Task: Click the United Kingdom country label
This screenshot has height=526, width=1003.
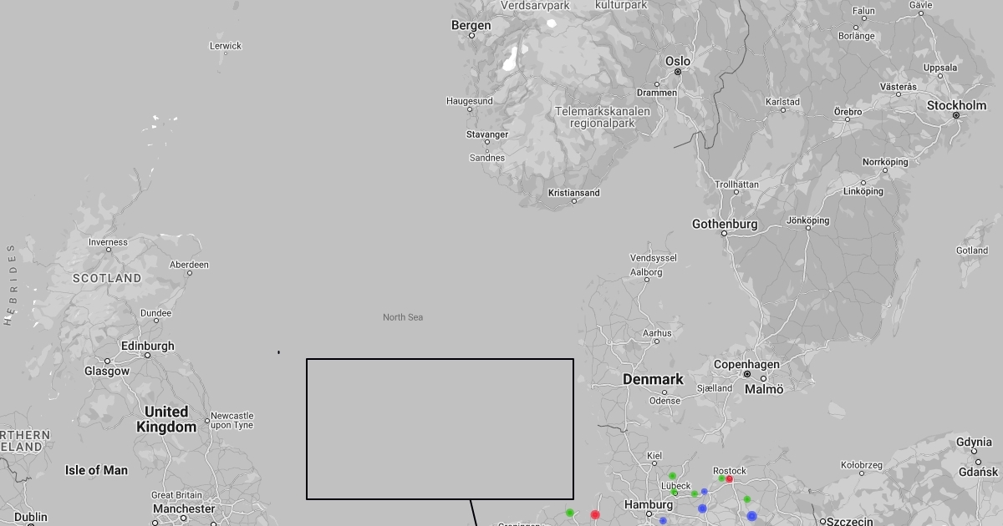Action: pyautogui.click(x=166, y=419)
